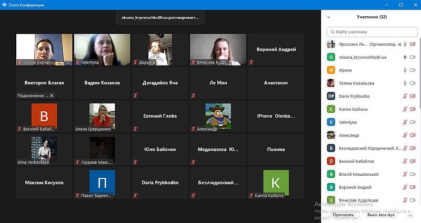Viewport: 421px width, 223px height.
Task: Click muted mic icon for Василий Бабайлов
Action: point(405,161)
